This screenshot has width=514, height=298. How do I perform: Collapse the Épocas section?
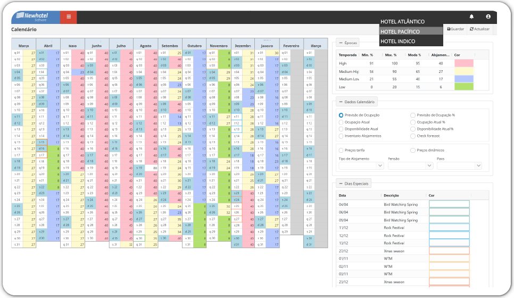tap(347, 43)
